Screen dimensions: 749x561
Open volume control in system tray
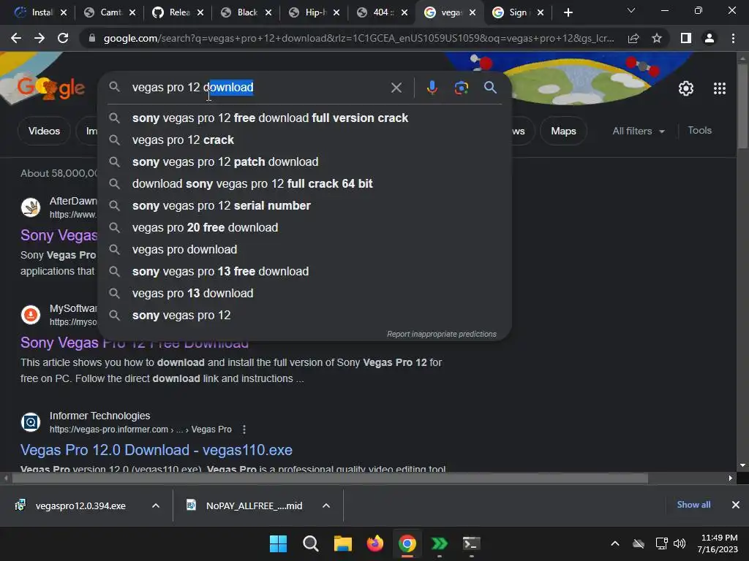[680, 543]
